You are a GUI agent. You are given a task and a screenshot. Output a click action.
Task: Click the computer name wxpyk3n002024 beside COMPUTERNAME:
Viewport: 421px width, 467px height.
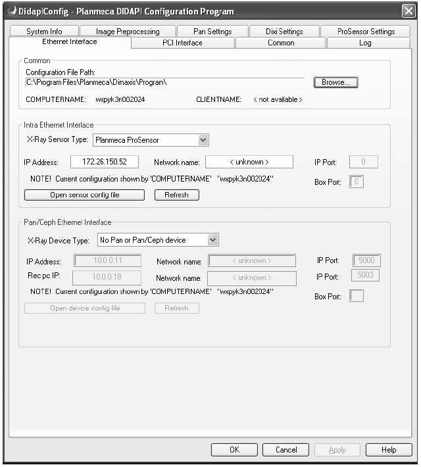[x=120, y=99]
